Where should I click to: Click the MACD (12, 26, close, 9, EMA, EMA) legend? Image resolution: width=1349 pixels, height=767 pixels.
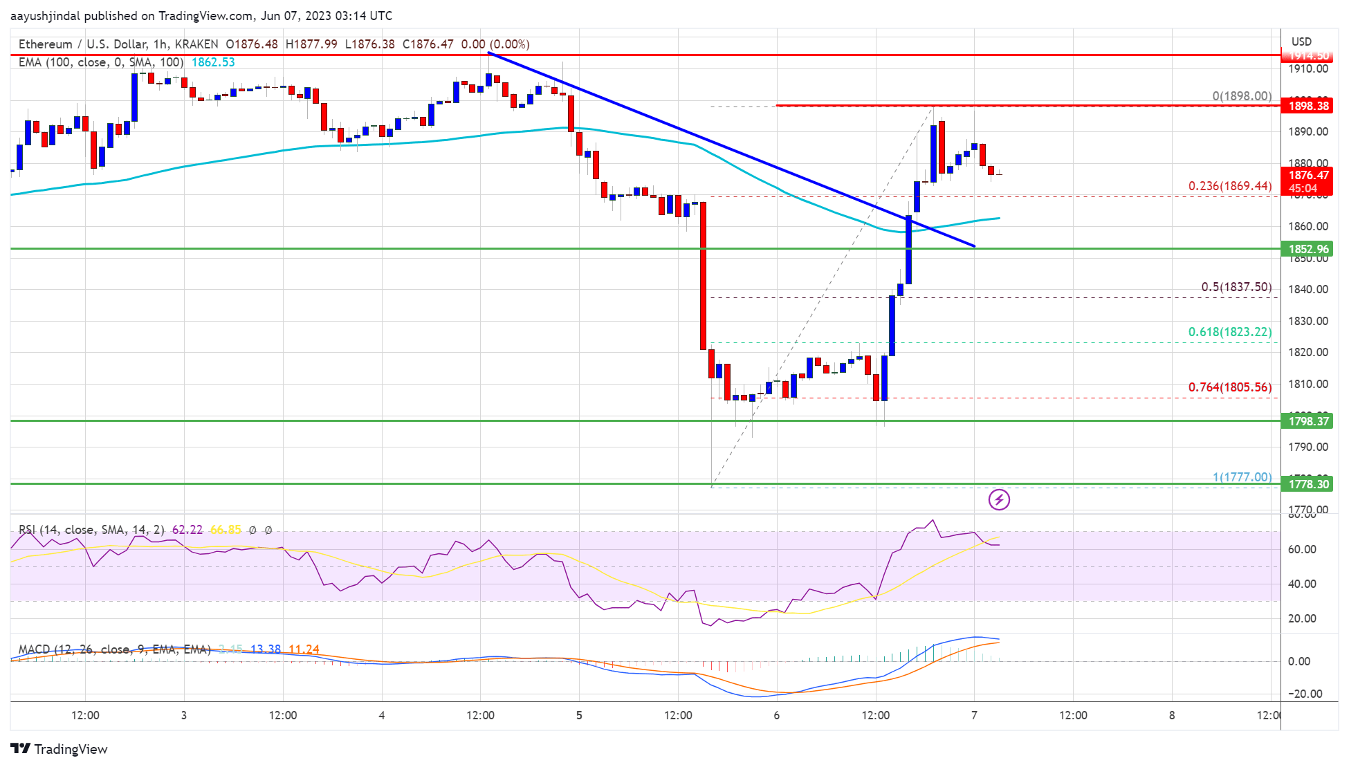(x=114, y=649)
